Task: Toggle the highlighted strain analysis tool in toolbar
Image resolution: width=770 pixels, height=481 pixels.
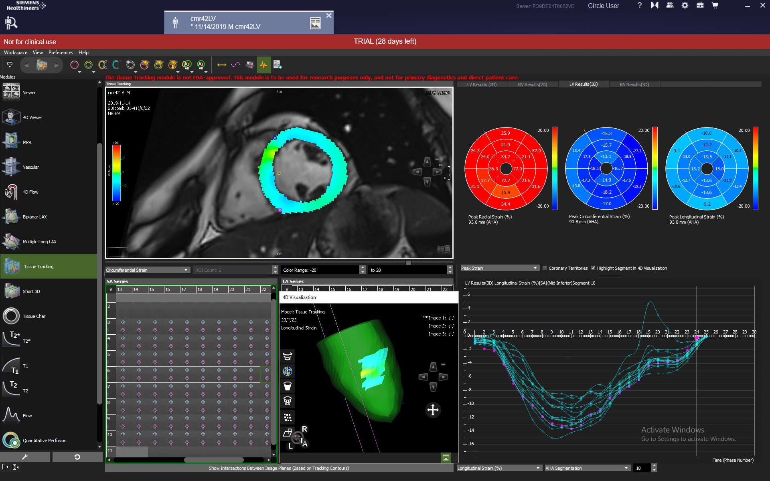Action: click(263, 65)
